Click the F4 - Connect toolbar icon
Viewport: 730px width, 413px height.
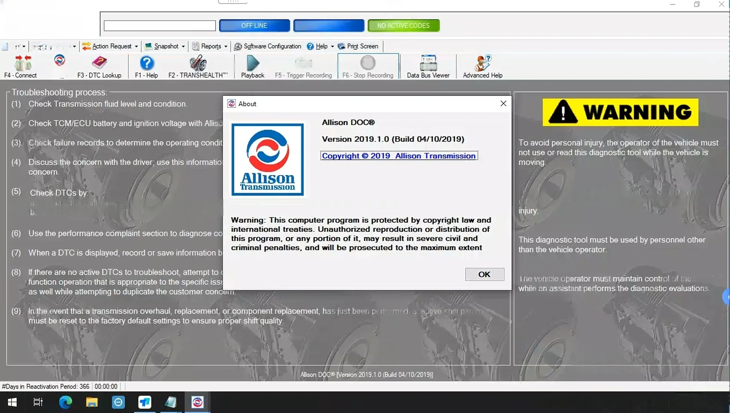pyautogui.click(x=20, y=66)
